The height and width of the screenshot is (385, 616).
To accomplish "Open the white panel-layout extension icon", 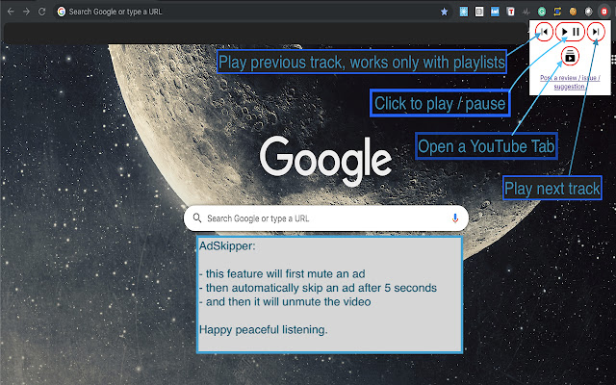I will tap(479, 12).
